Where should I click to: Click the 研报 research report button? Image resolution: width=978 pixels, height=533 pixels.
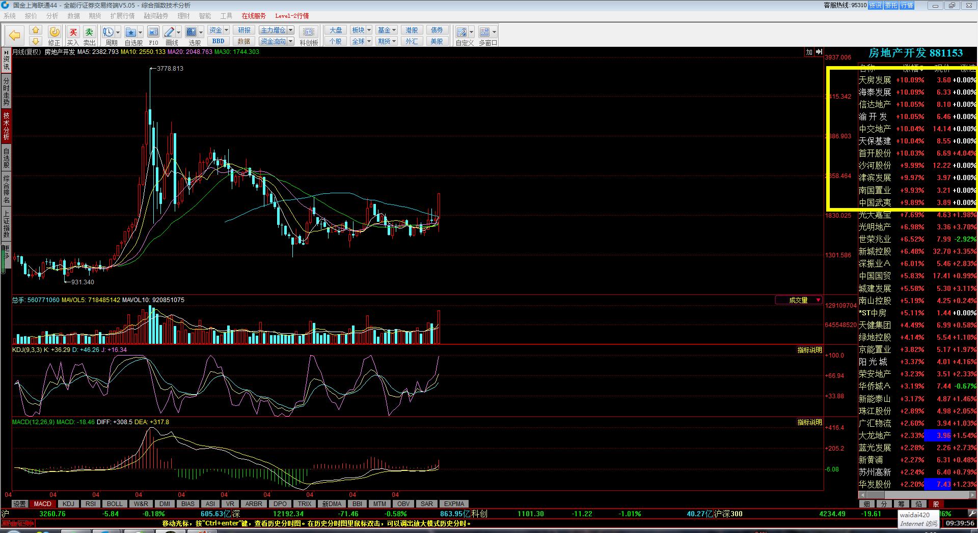[244, 30]
